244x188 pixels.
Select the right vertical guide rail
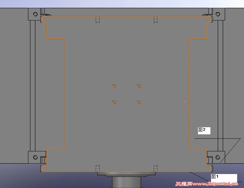point(220,86)
